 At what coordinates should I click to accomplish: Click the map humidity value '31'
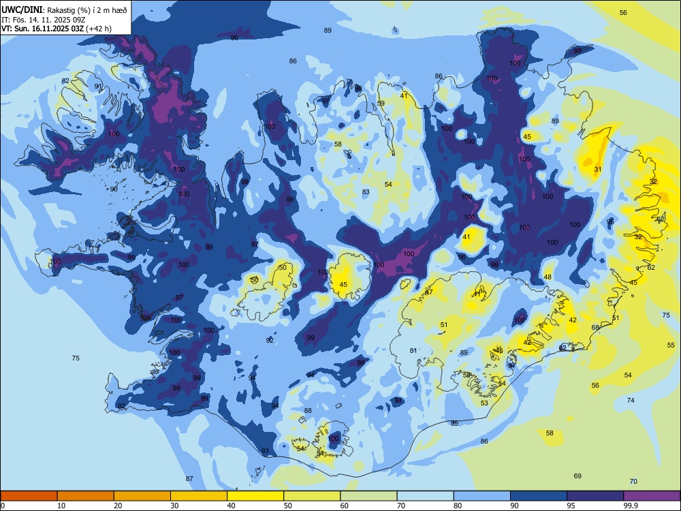click(x=598, y=170)
